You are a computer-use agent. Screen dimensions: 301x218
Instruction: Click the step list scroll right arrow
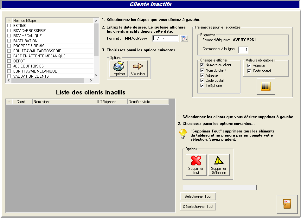91,80
